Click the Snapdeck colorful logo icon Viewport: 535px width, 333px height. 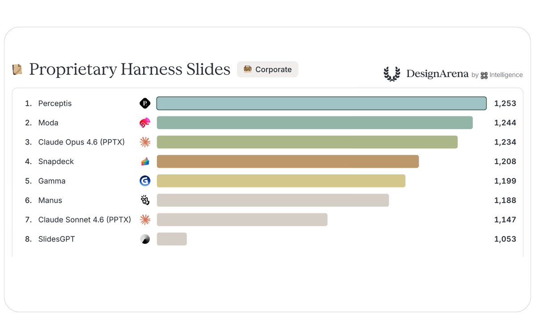coord(145,161)
